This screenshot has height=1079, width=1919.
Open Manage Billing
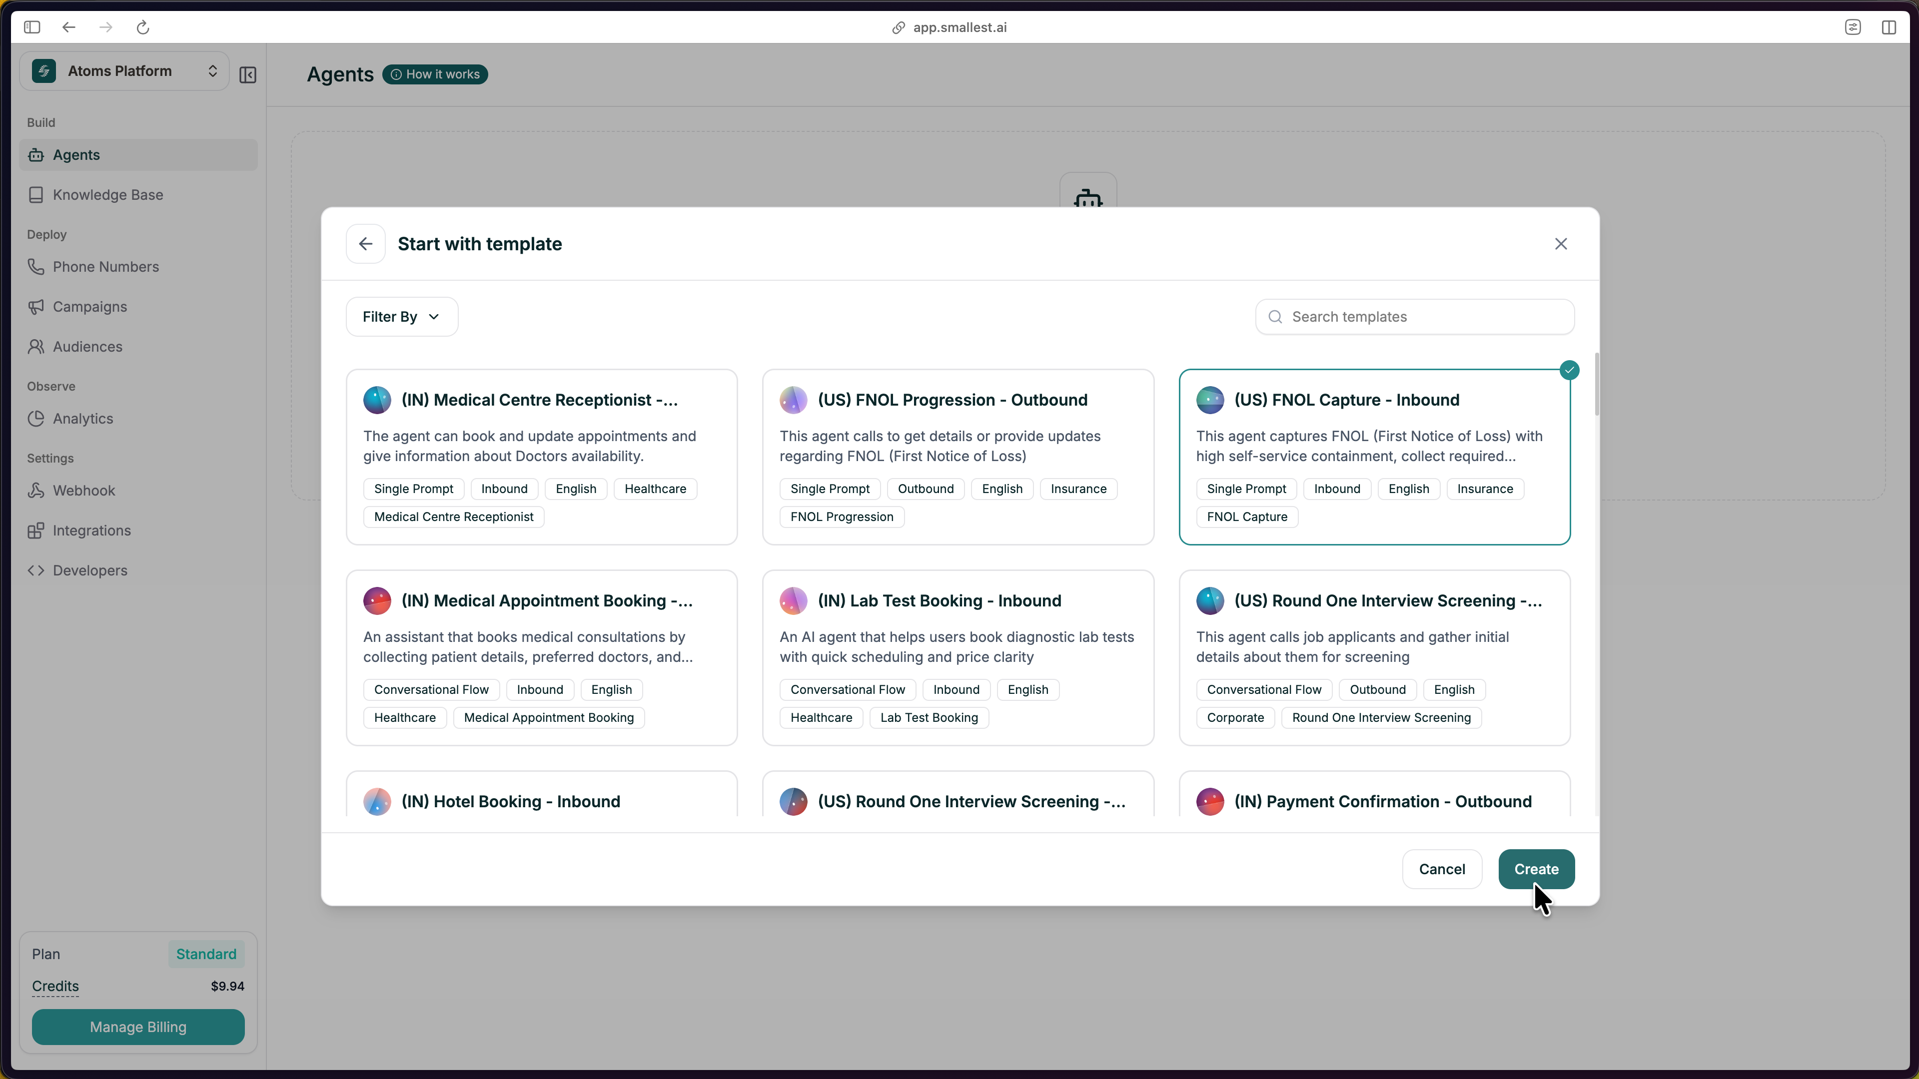[138, 1027]
